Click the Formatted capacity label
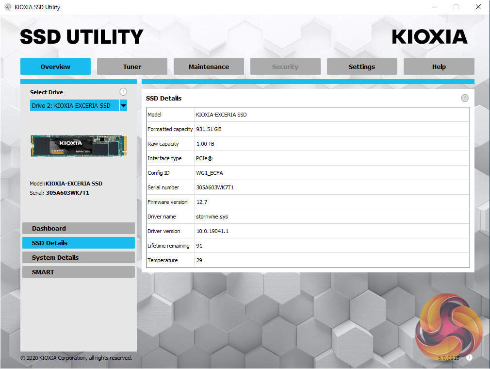The height and width of the screenshot is (369, 490). [x=170, y=129]
